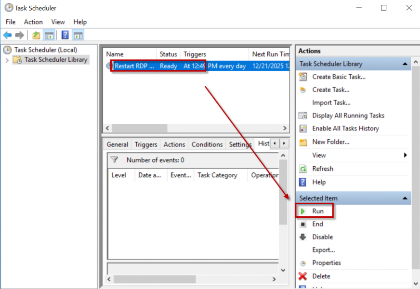
Task: Open the Action menu in the menu bar
Action: coord(33,22)
